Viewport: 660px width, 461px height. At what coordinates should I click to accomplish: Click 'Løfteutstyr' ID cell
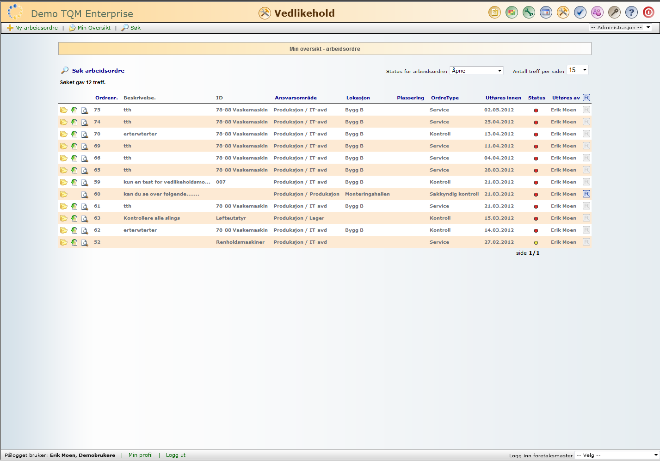pyautogui.click(x=231, y=218)
